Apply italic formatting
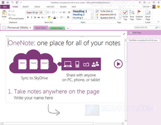 coord(31,18)
